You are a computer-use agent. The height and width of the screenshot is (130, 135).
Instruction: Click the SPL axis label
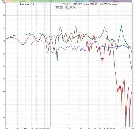click(3, 1)
